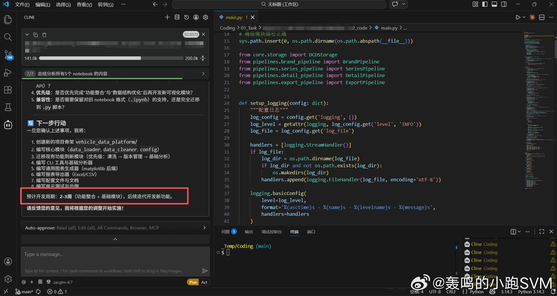Viewport: 557px width, 296px height.
Task: Add context with the @ icon
Action: pyautogui.click(x=24, y=282)
